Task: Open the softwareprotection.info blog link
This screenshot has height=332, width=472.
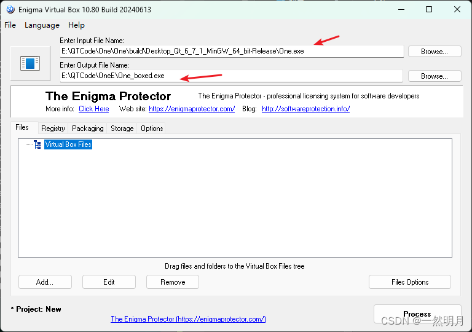Action: [x=305, y=109]
